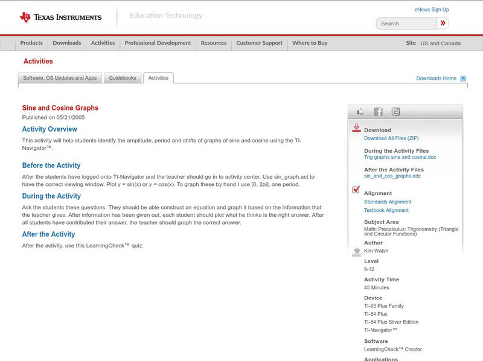
Task: Focus the Search input field
Action: [x=406, y=24]
